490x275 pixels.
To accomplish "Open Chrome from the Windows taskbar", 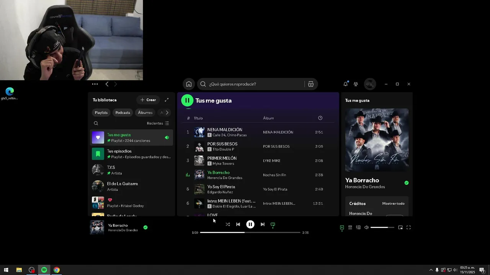I will (57, 270).
